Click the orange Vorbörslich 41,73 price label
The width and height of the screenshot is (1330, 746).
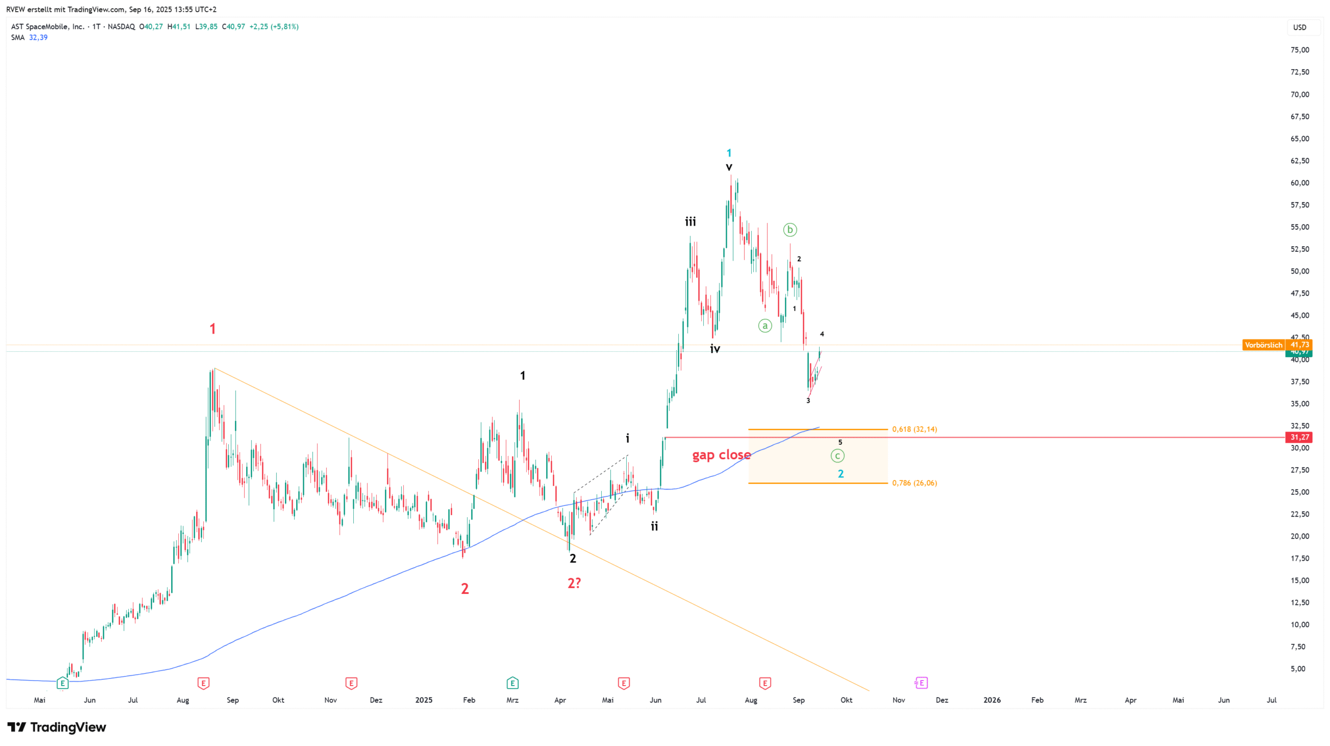[1277, 345]
